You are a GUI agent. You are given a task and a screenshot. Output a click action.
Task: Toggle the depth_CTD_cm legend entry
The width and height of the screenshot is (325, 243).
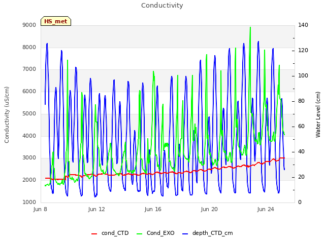click(x=208, y=233)
